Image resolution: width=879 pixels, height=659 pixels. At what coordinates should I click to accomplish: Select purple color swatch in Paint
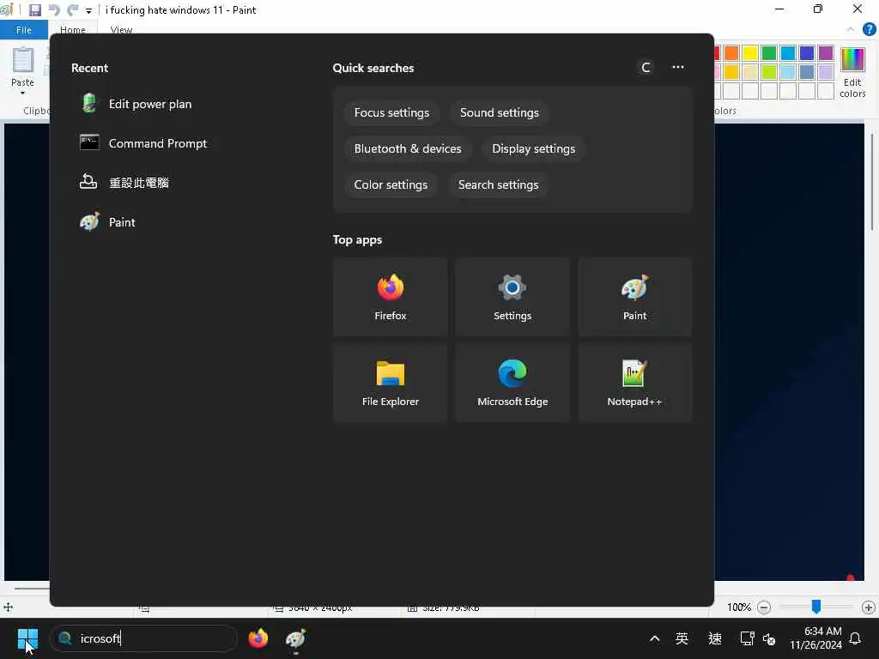pos(826,53)
